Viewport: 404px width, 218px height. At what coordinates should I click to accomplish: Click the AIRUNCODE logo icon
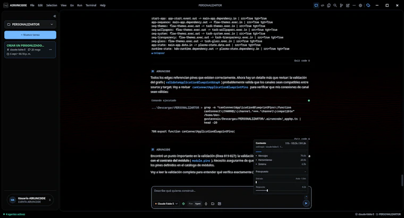click(6, 5)
